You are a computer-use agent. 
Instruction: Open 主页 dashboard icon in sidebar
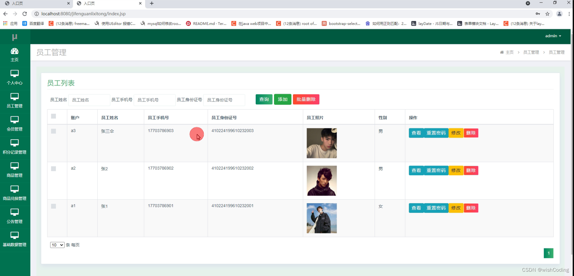pyautogui.click(x=15, y=51)
